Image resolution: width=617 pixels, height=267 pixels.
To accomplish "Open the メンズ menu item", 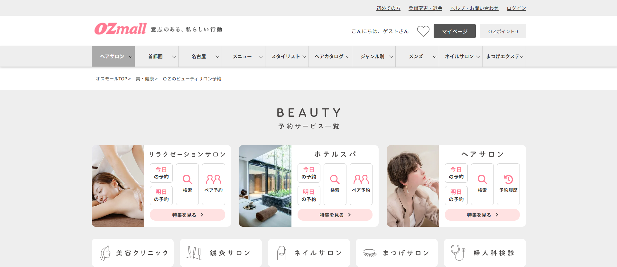I will (417, 57).
